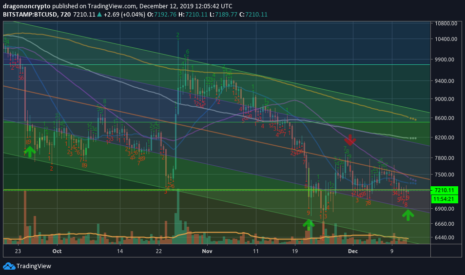Click the 19 date label on the time axis

click(x=294, y=251)
